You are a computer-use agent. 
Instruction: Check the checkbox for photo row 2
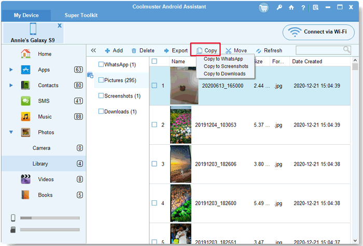click(154, 125)
